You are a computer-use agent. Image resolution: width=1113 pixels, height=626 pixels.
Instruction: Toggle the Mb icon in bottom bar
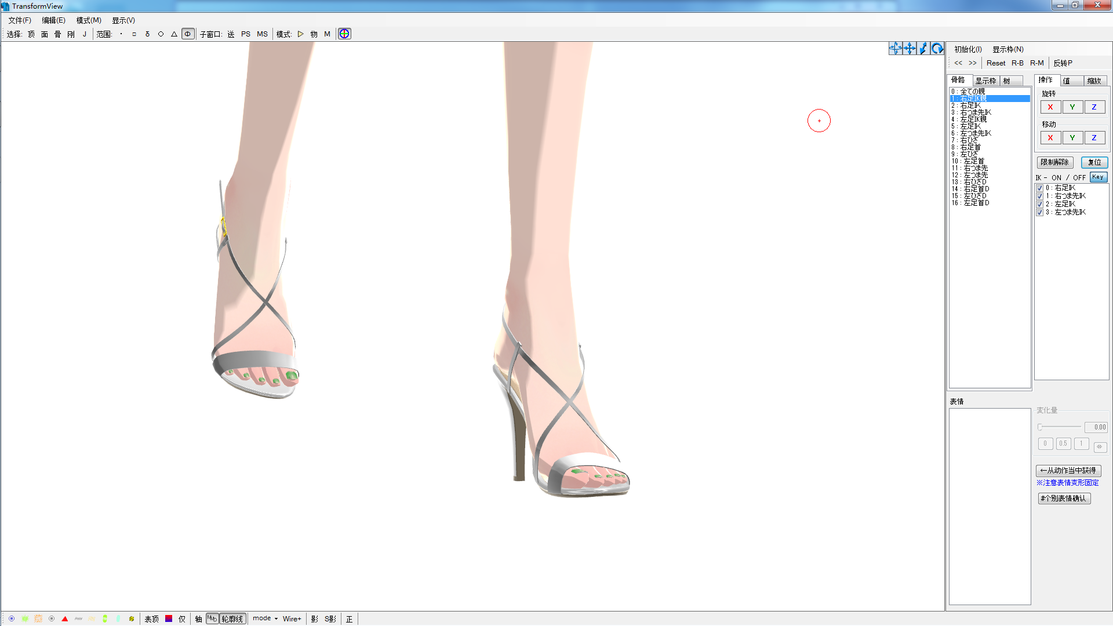coord(212,618)
